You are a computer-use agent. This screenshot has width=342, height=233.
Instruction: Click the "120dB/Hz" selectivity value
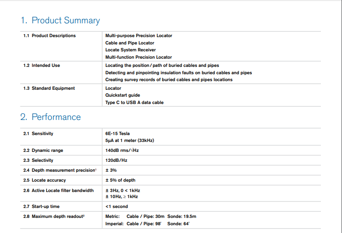click(116, 161)
